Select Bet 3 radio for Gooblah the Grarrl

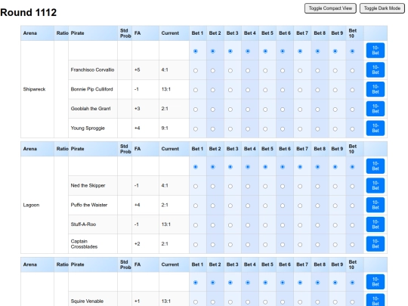pos(230,110)
